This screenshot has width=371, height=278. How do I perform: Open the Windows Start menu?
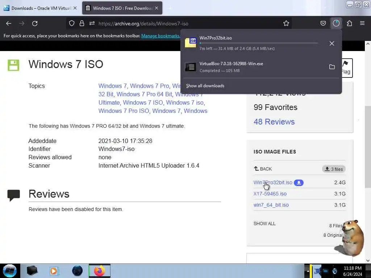[x=10, y=271]
